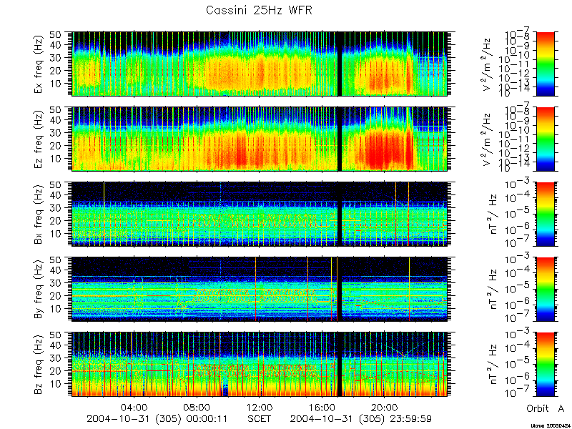Click the 'nT²/Hz' unit label beside Bx colorbar

point(492,214)
